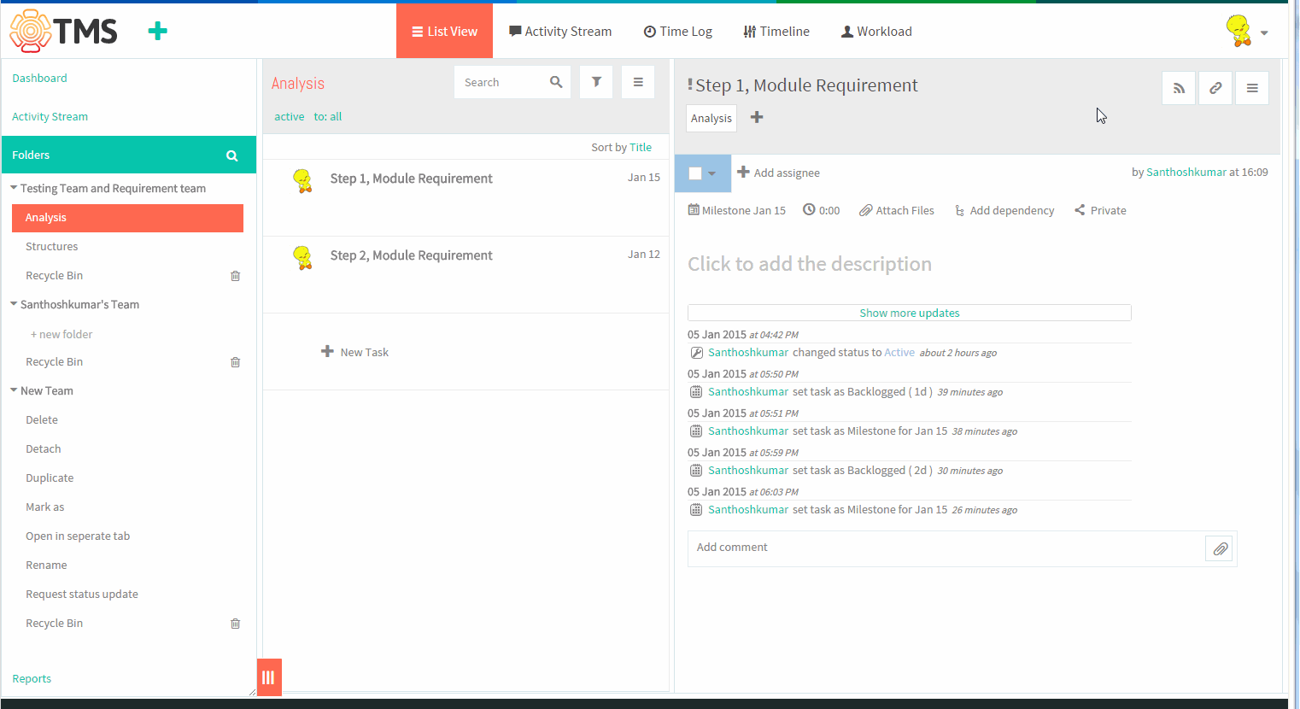
Task: Open the Workload tab
Action: coord(876,31)
